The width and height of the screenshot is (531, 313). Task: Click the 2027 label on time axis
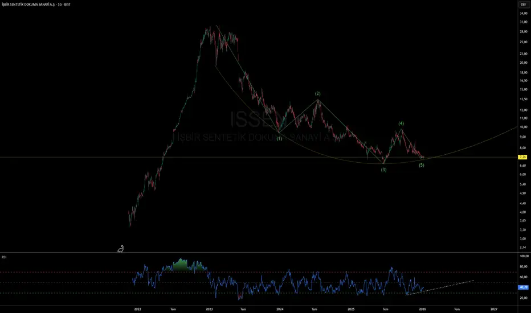coord(494,309)
